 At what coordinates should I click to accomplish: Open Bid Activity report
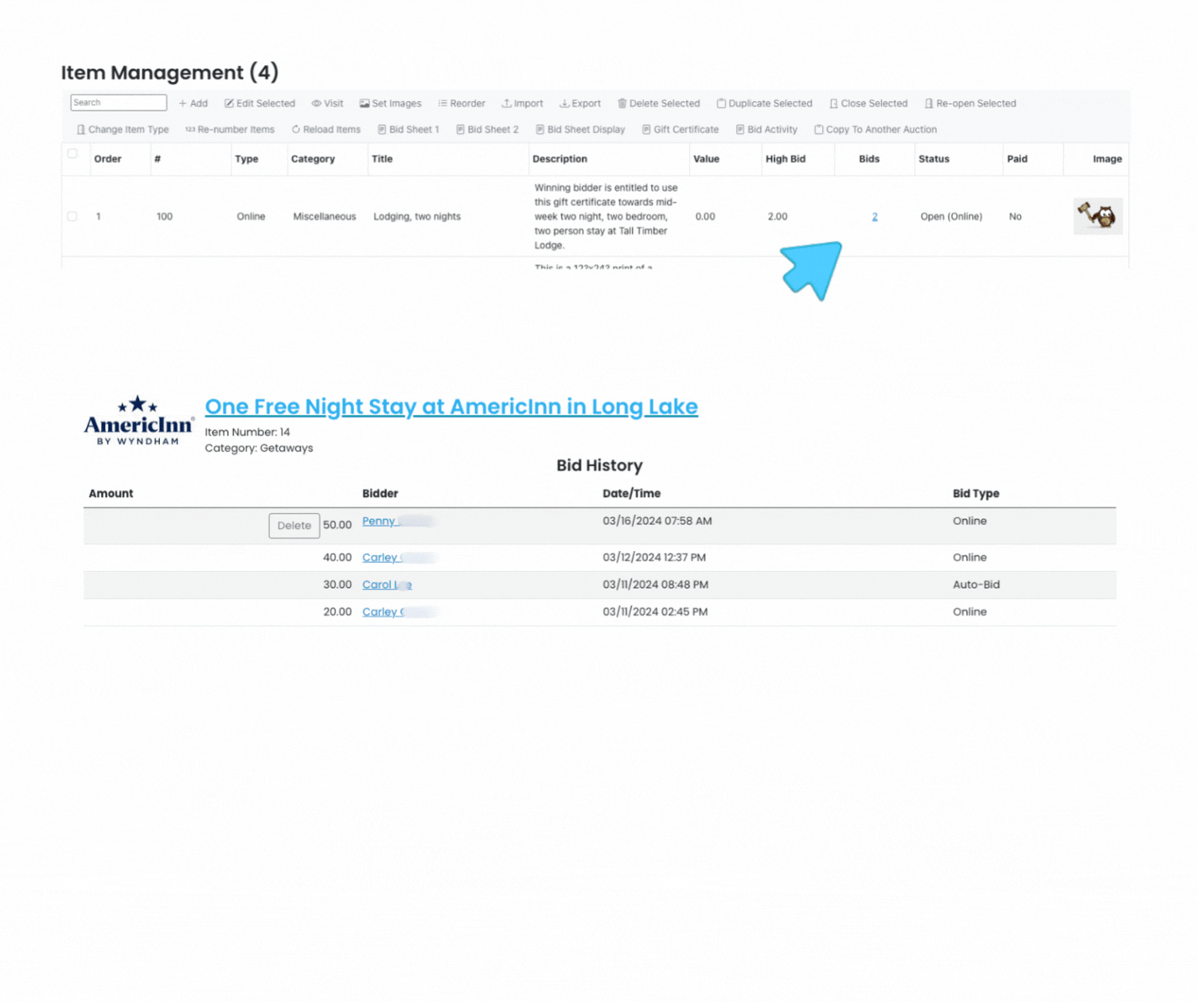(x=766, y=130)
